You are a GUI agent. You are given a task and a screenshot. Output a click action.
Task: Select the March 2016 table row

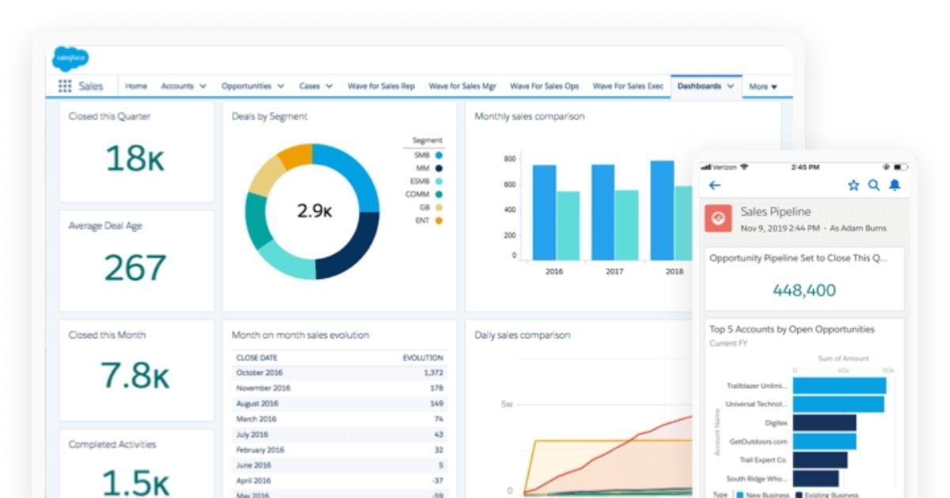pos(340,419)
